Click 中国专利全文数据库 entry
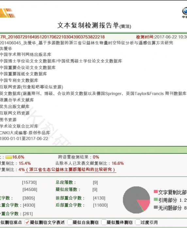 (x=19, y=80)
